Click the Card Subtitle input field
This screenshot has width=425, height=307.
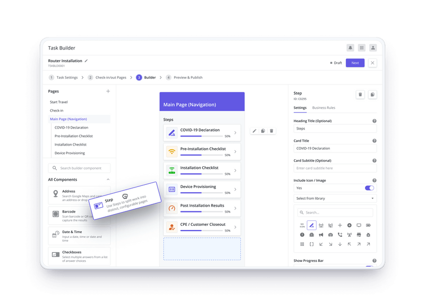[x=335, y=168]
